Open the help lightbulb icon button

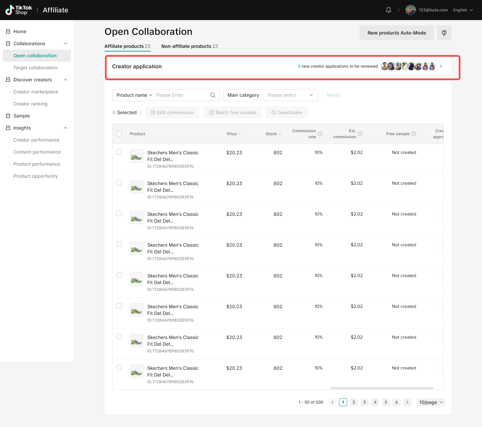tap(444, 33)
